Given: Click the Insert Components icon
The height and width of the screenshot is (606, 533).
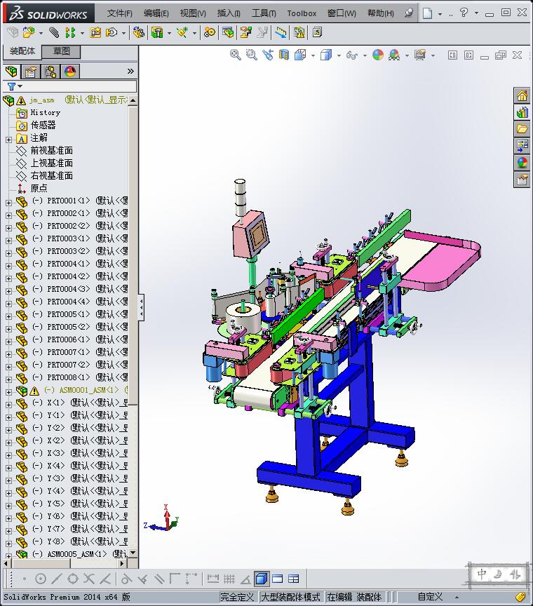Looking at the screenshot, I should [x=29, y=32].
